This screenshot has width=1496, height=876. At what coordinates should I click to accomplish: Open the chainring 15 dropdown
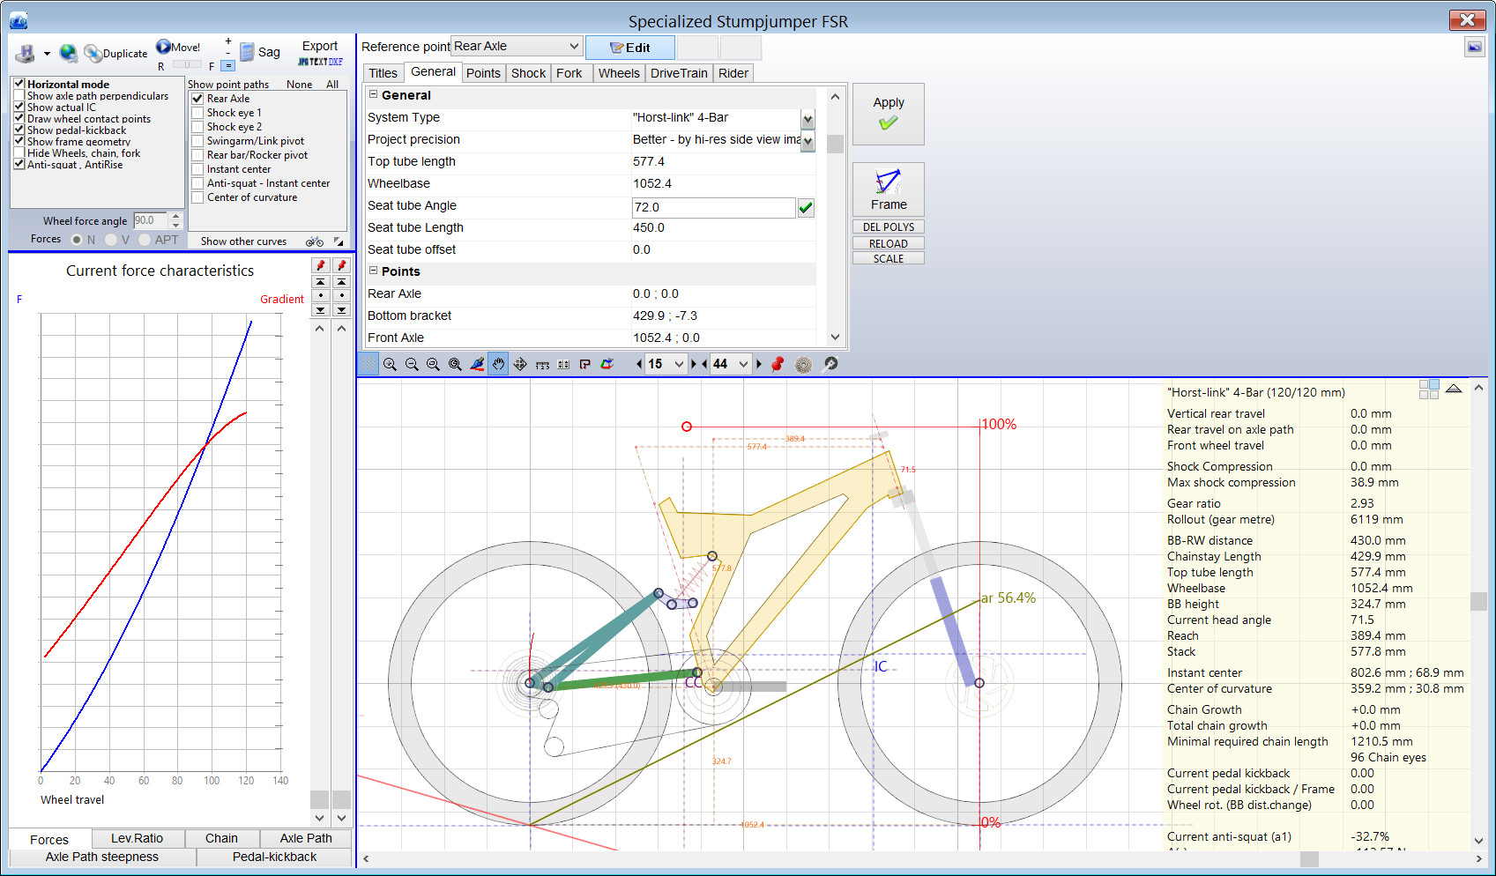click(679, 364)
